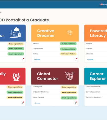Expand +3 more under Powered Literacy

point(90,60)
